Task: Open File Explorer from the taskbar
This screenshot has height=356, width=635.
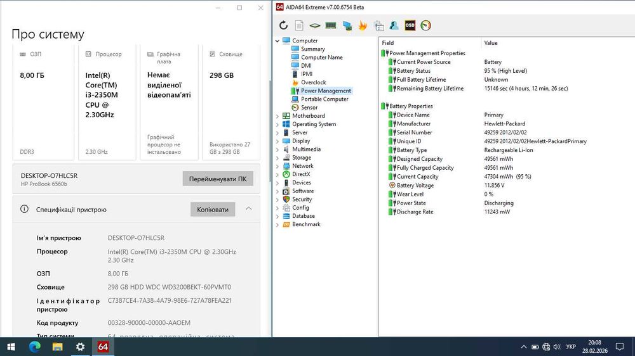Action: [x=58, y=346]
